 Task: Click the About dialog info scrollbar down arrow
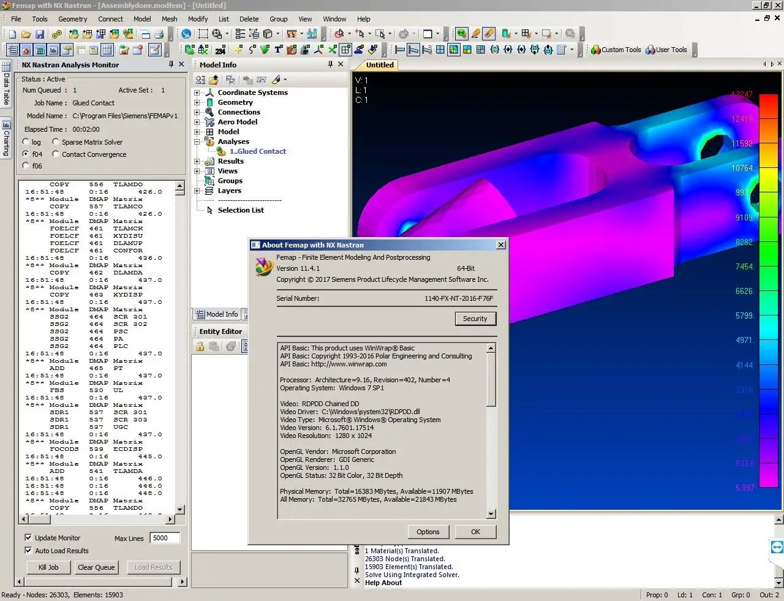491,514
